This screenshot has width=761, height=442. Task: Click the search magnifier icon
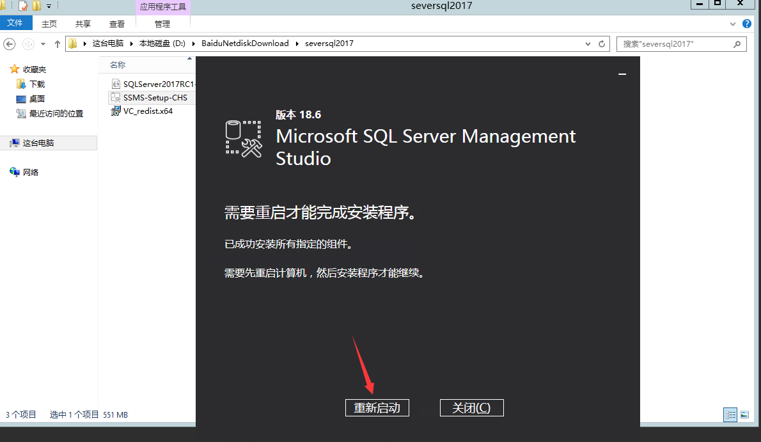coord(737,44)
